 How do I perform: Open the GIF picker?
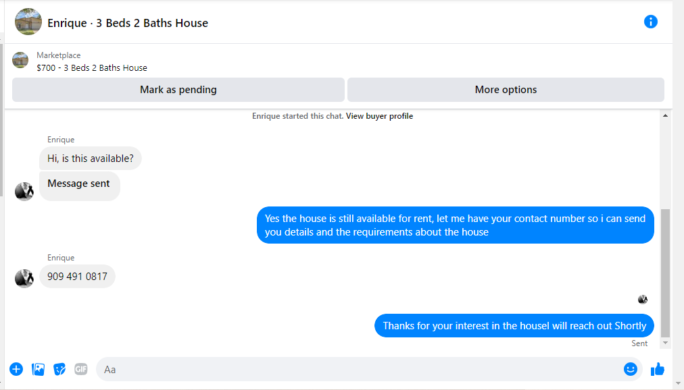(80, 370)
